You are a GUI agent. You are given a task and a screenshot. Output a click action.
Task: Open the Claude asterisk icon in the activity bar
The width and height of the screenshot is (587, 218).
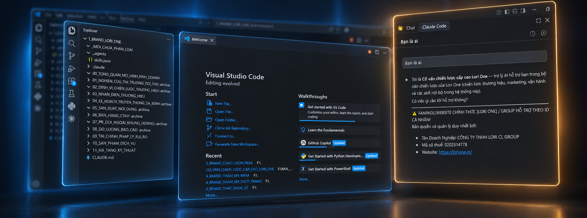tap(72, 119)
